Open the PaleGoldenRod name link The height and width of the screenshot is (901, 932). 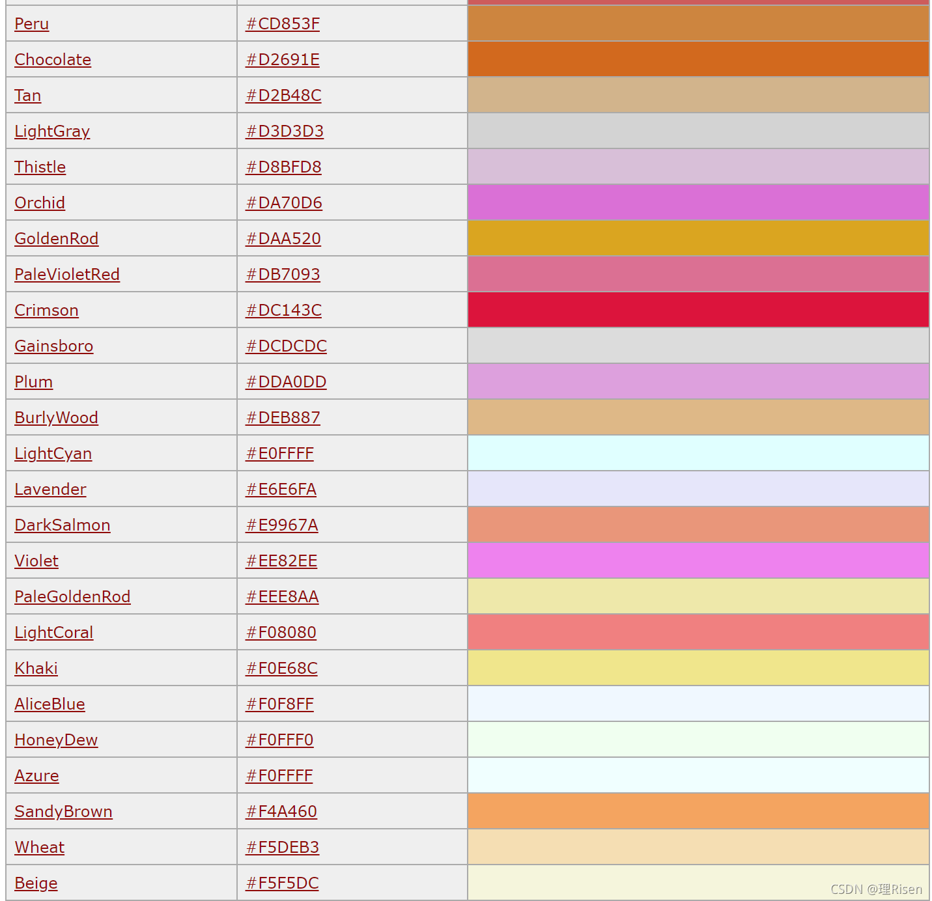click(x=73, y=597)
